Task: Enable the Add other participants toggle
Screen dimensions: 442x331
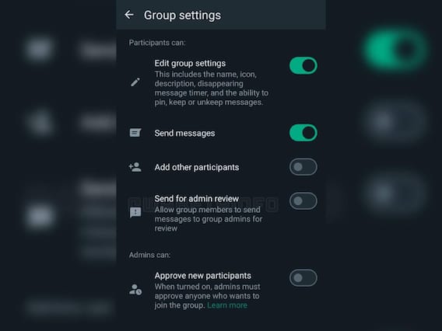Action: tap(303, 167)
